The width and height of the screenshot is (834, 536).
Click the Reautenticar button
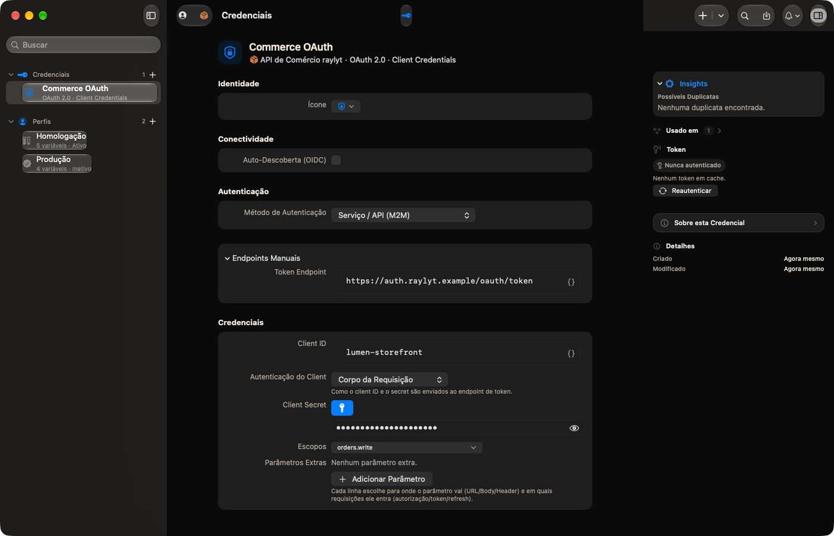pos(686,191)
